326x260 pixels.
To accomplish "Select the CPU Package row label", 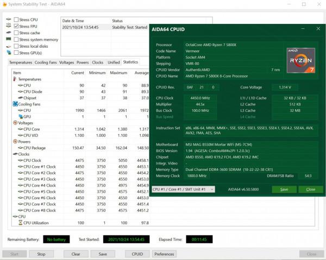I will (x=35, y=148).
